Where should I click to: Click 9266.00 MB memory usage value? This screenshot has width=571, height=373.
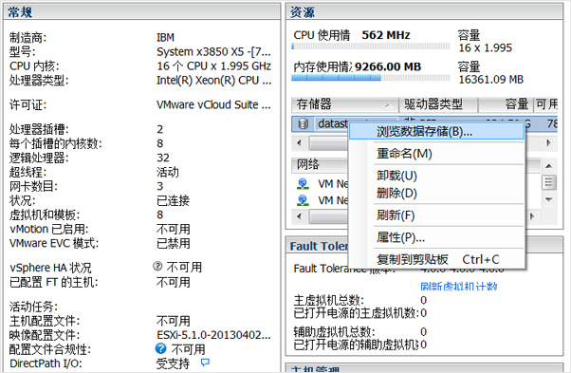tap(388, 66)
